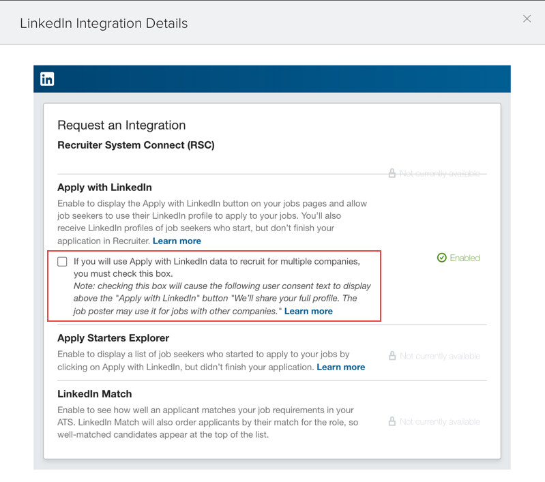This screenshot has width=545, height=482.
Task: Click LinkedIn Match's Not currently available status
Action: tap(440, 422)
